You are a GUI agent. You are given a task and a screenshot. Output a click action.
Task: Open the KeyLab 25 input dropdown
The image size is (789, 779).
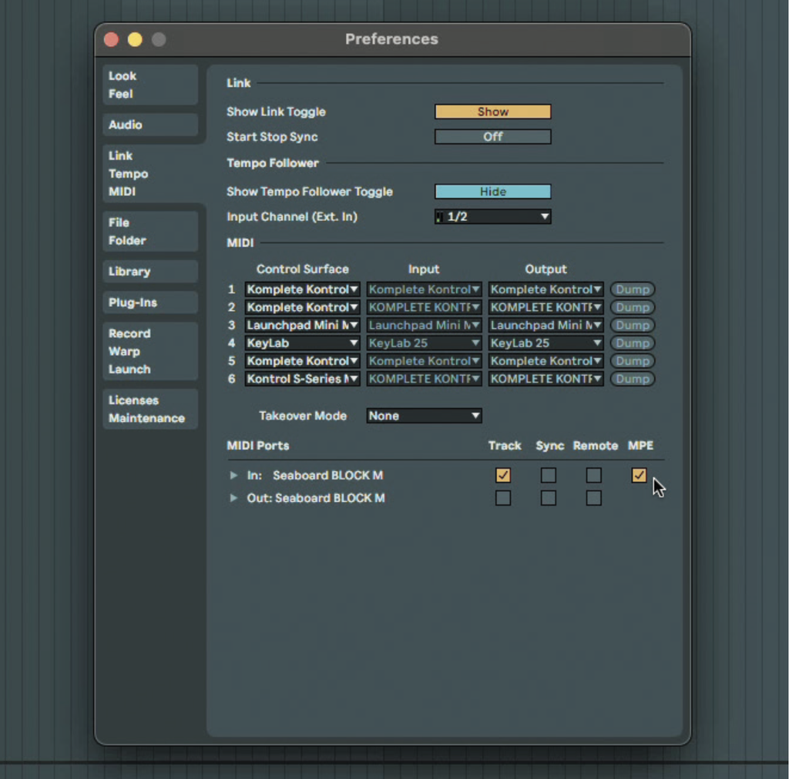424,343
